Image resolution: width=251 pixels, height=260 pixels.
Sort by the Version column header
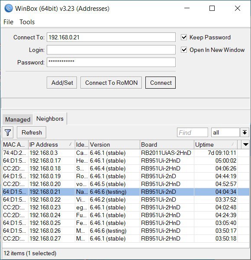[x=115, y=144]
